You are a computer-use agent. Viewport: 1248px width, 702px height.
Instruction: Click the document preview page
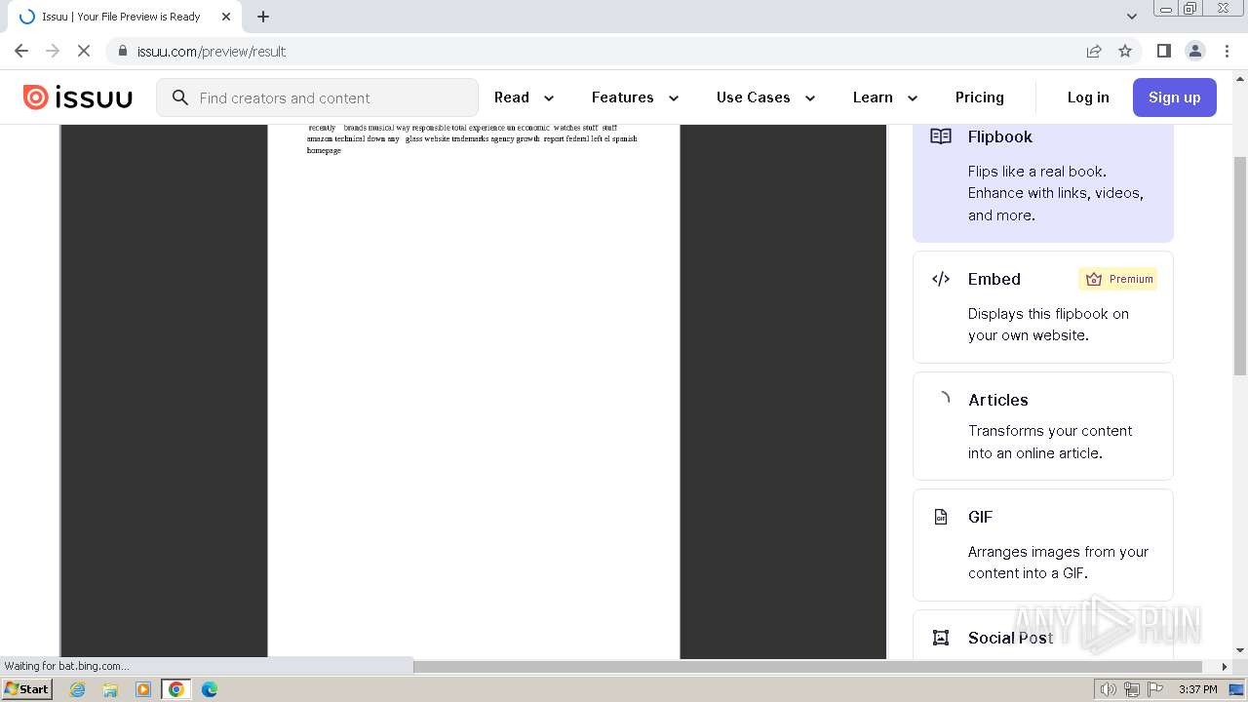click(x=474, y=390)
